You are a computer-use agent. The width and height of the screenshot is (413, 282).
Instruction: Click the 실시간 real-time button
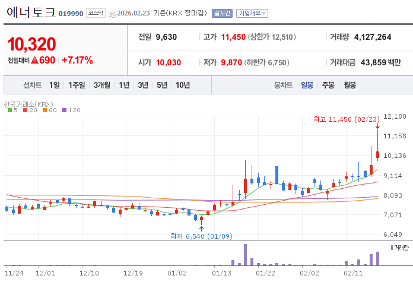coord(222,13)
